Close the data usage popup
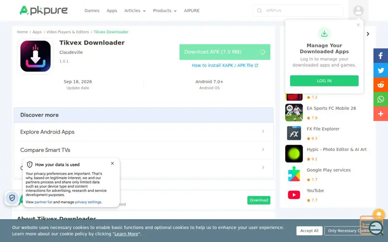This screenshot has width=388, height=242. point(113,164)
